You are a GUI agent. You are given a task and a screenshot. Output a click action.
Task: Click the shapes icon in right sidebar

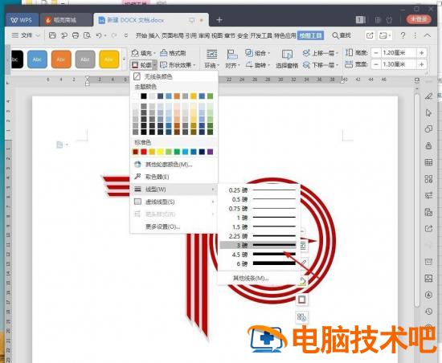point(428,129)
